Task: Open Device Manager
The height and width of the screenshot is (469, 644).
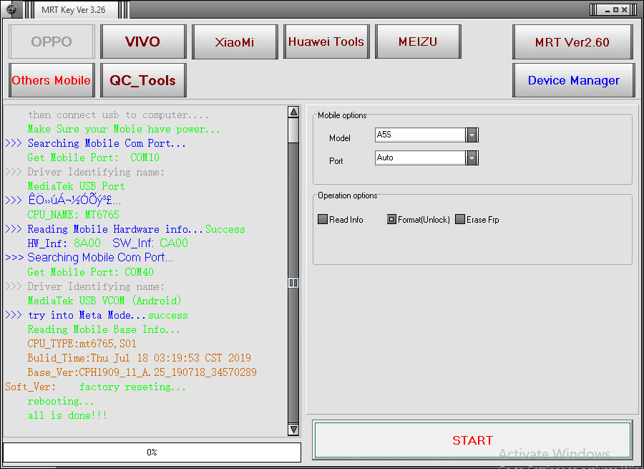Action: click(573, 80)
